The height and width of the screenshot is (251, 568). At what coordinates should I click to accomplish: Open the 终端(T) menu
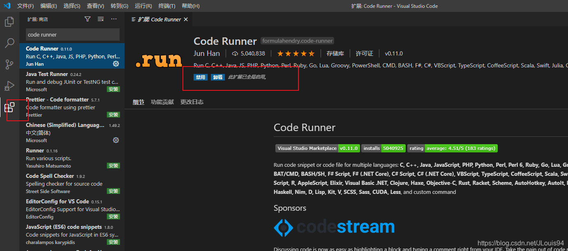(x=167, y=6)
